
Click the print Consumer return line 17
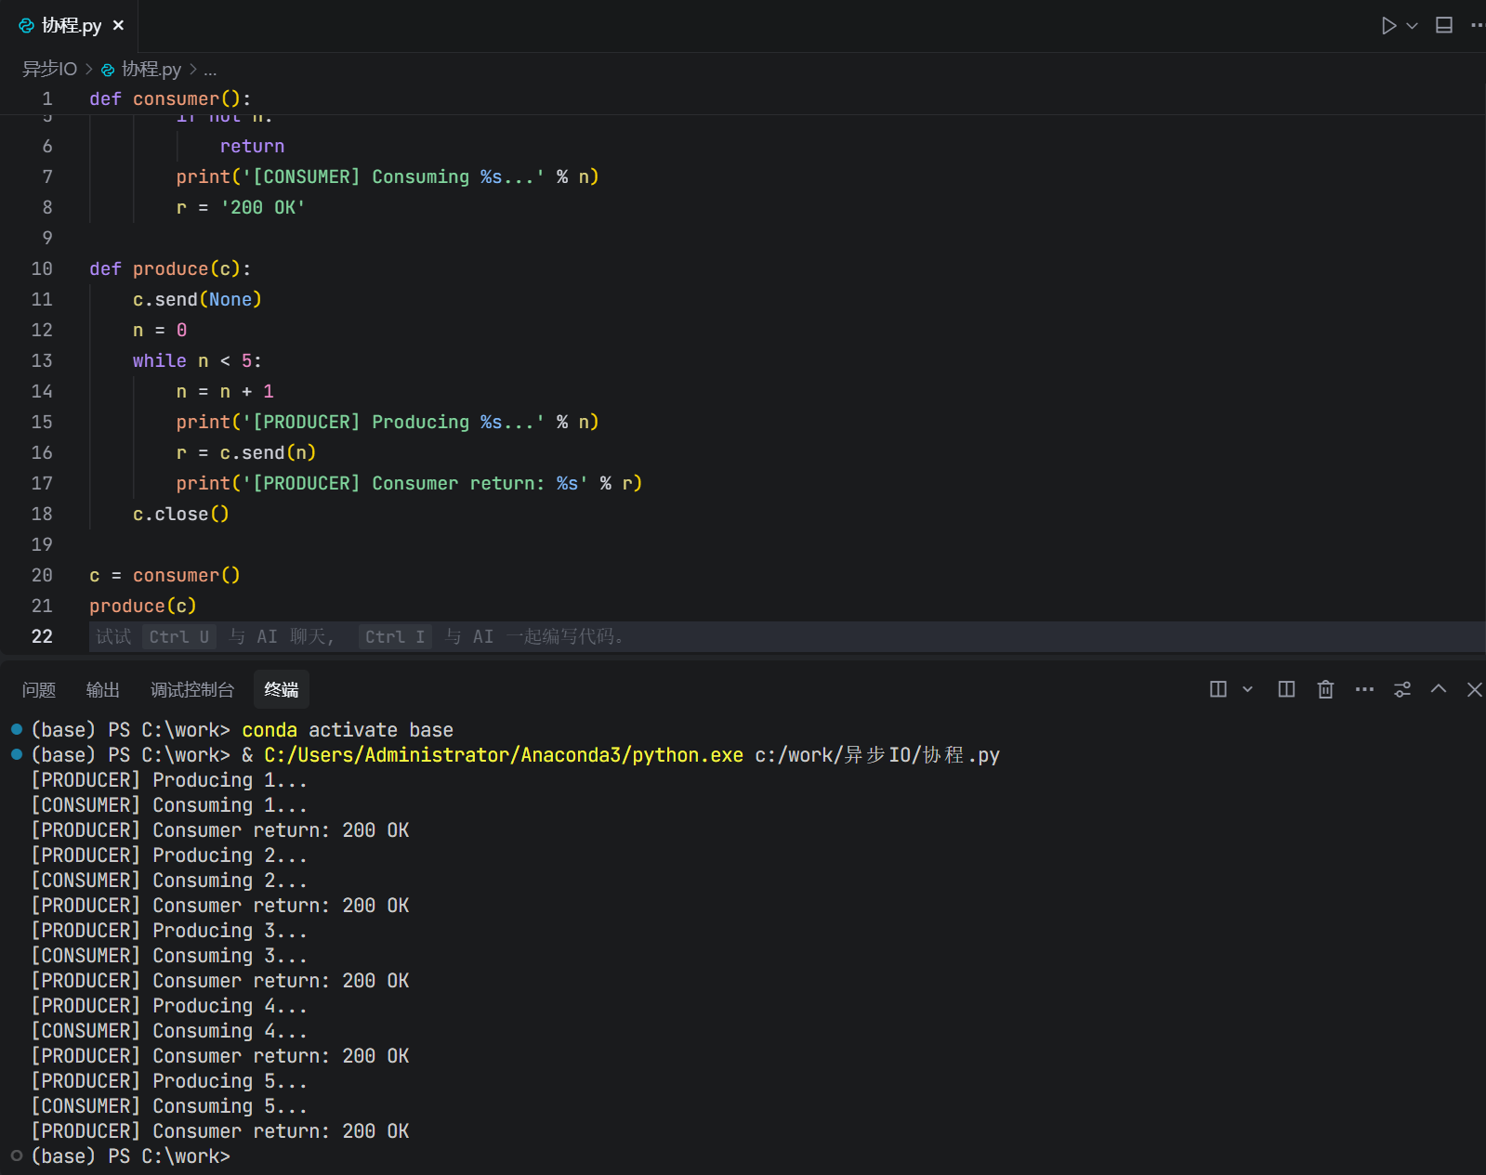click(409, 483)
